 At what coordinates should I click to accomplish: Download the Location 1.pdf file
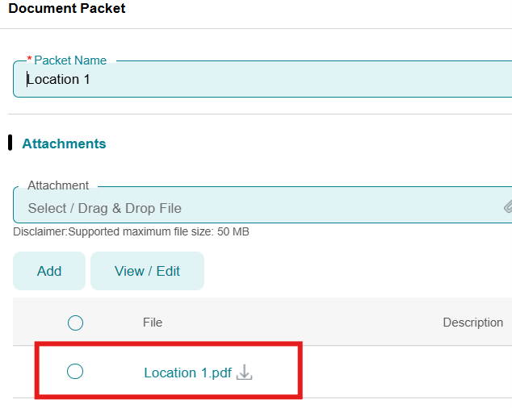point(246,373)
